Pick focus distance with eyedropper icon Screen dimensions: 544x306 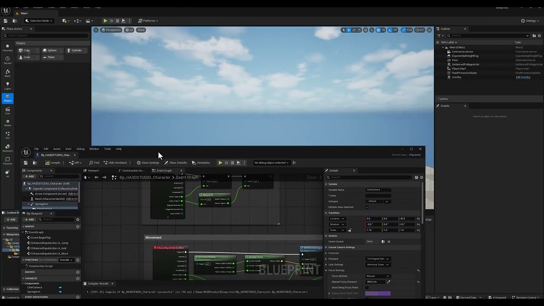388,282
